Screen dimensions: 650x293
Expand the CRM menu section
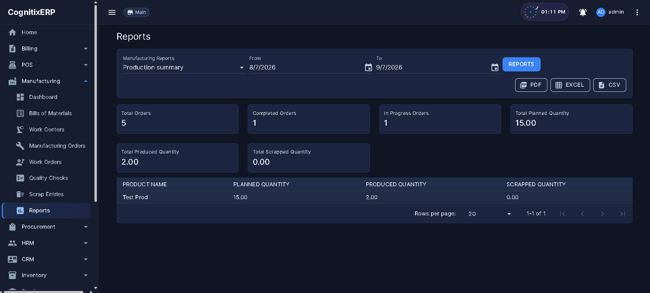pos(86,259)
